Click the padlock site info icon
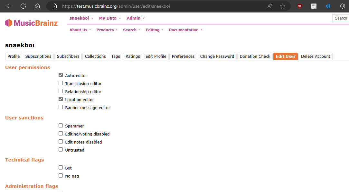 coord(55,6)
